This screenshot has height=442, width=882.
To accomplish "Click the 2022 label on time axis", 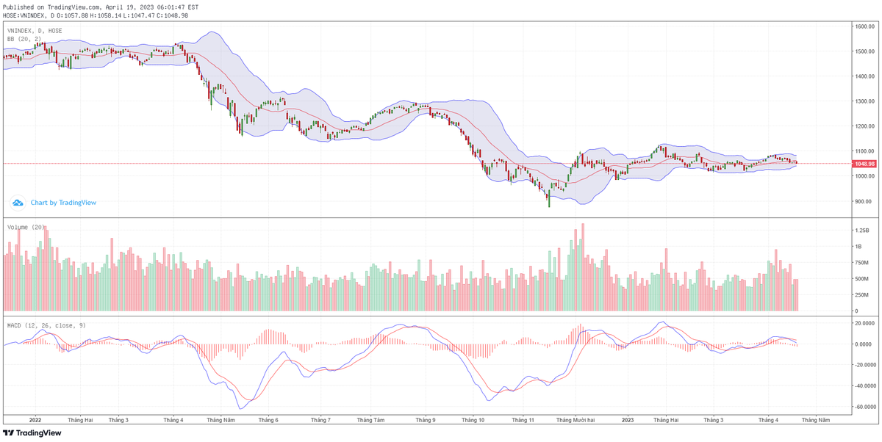I will (35, 420).
